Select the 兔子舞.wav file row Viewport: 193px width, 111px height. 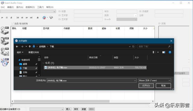(x=95, y=68)
